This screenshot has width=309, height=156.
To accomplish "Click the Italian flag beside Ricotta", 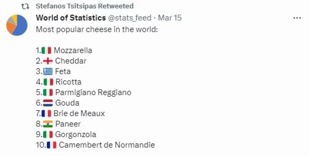I will (x=48, y=82).
